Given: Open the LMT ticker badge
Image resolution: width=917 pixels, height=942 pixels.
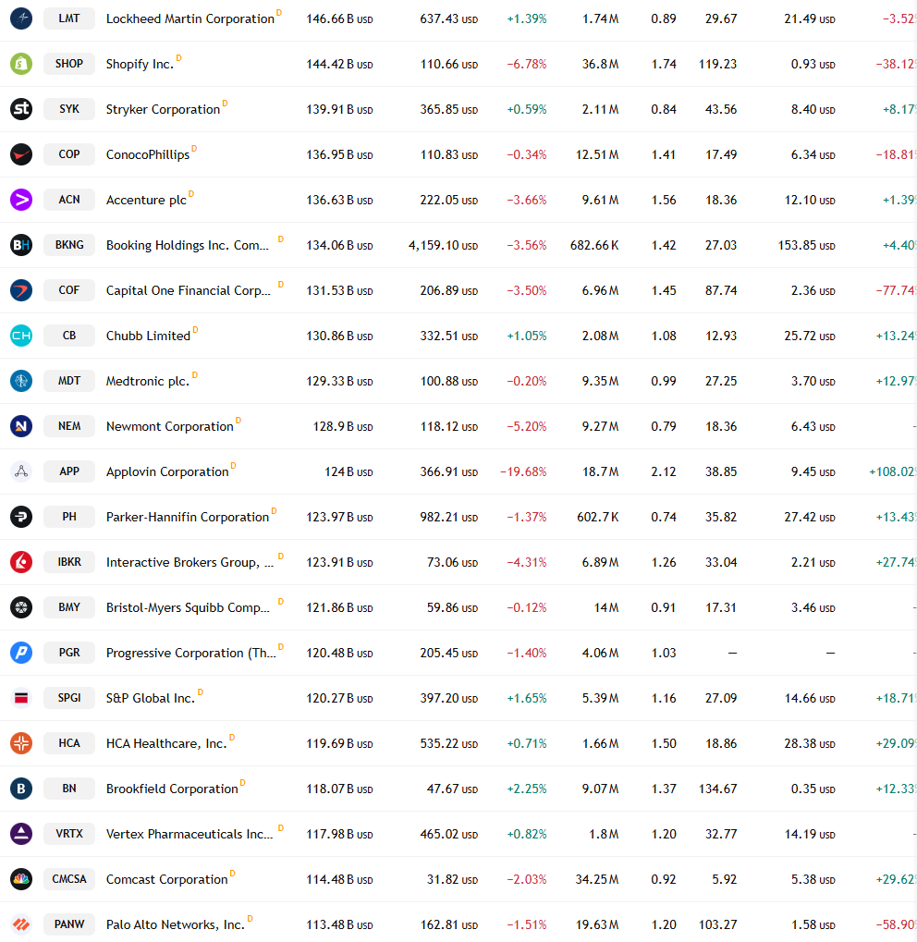Looking at the screenshot, I should (69, 18).
